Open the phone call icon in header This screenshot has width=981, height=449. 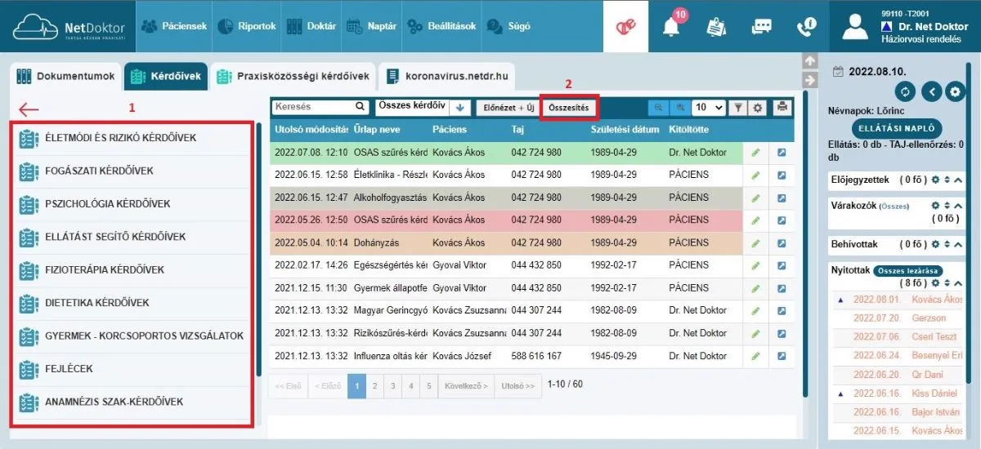pyautogui.click(x=806, y=26)
